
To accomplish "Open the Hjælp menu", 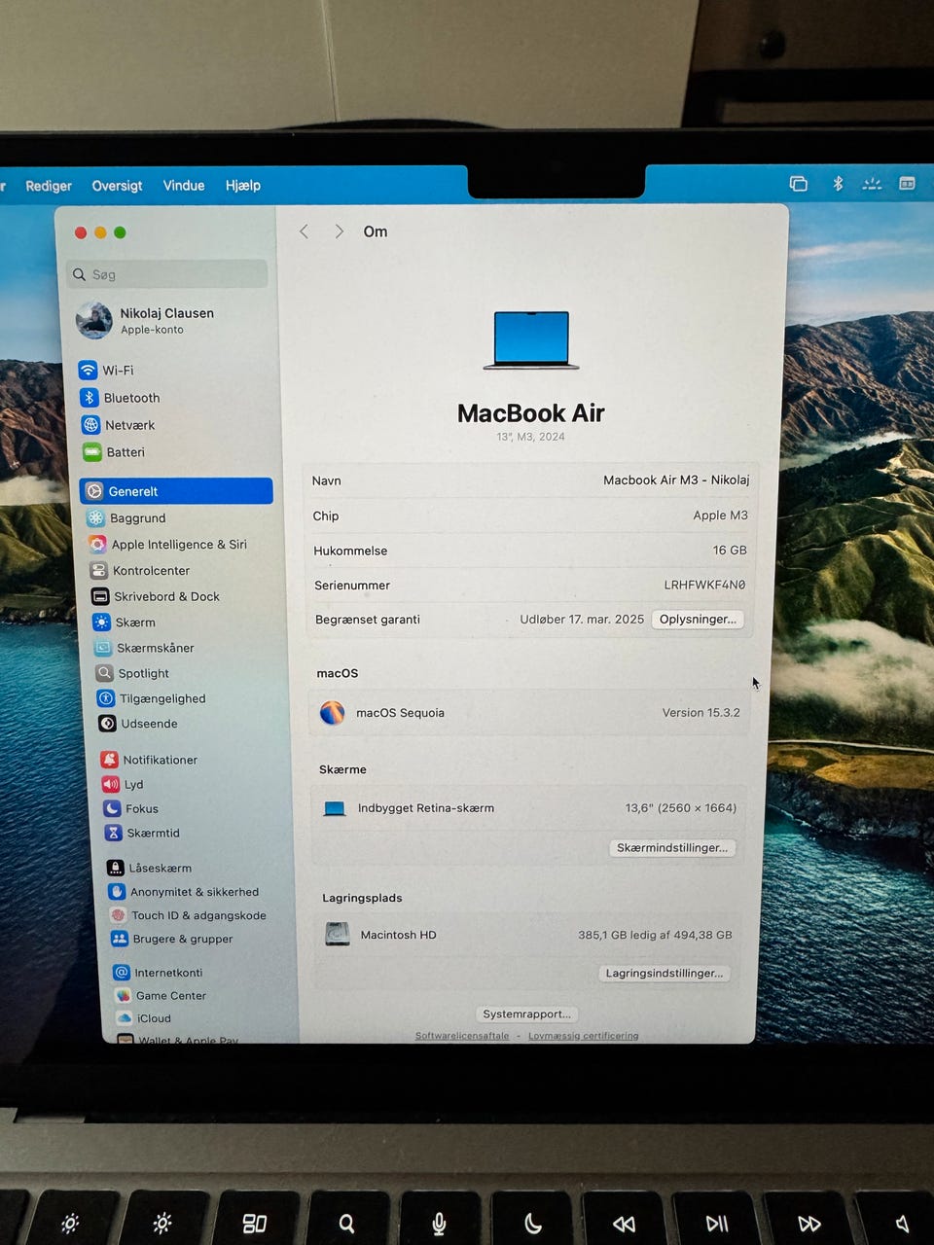I will [243, 185].
